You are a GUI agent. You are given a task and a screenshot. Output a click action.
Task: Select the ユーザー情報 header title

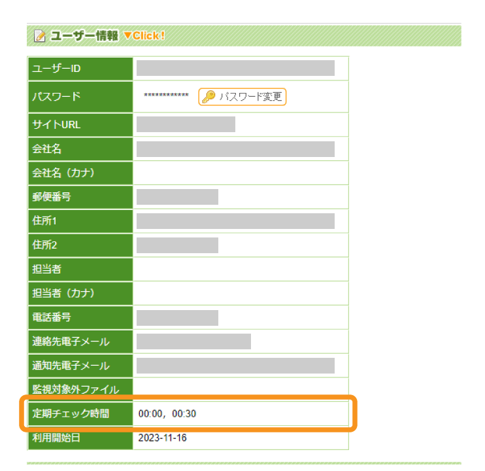click(x=84, y=36)
